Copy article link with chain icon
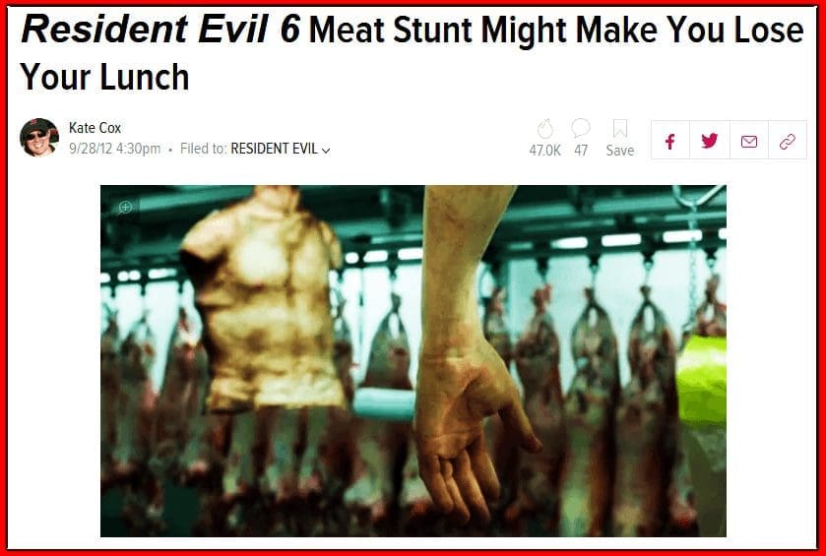The height and width of the screenshot is (556, 826). 787,141
